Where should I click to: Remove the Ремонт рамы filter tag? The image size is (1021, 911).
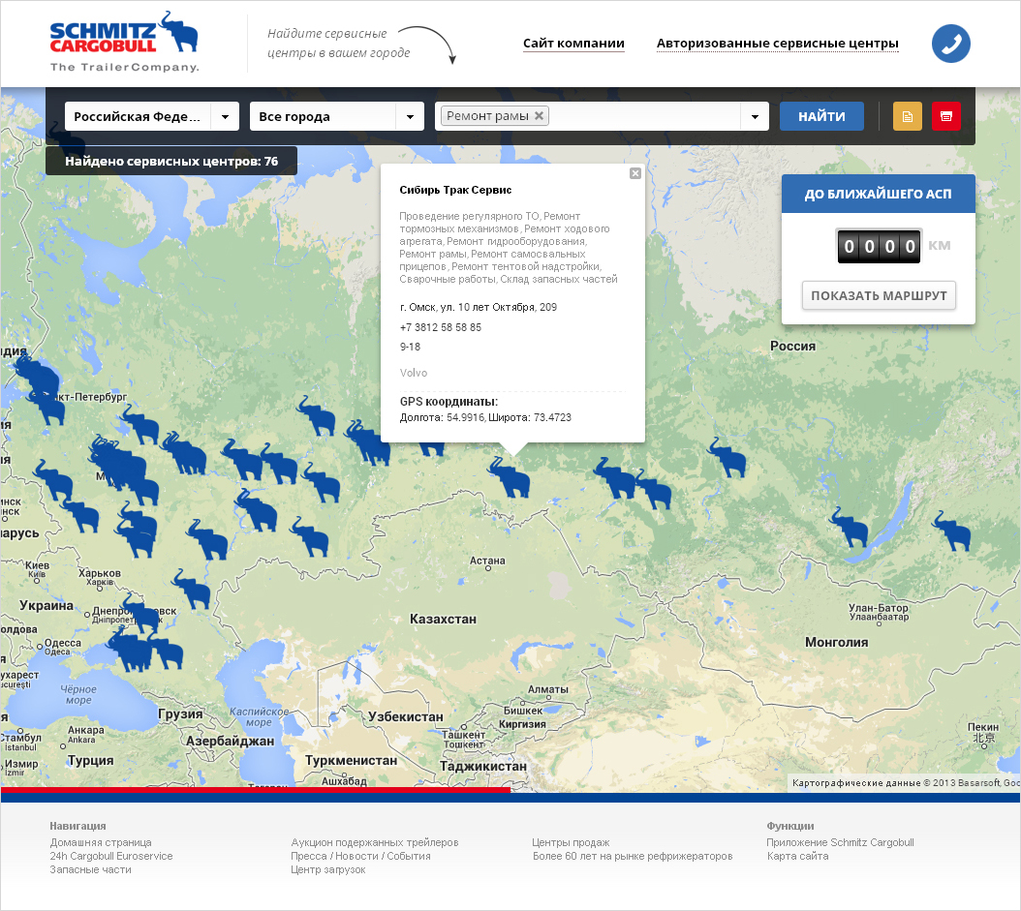coord(539,116)
